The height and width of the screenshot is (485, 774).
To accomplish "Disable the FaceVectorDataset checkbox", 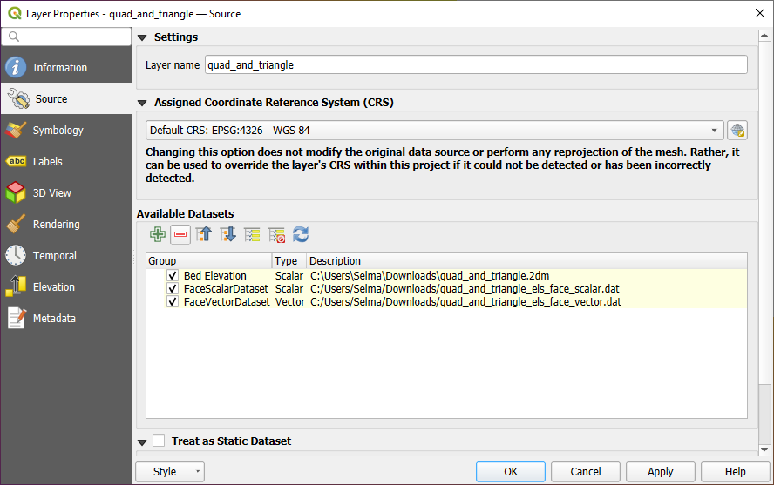I will coord(173,302).
